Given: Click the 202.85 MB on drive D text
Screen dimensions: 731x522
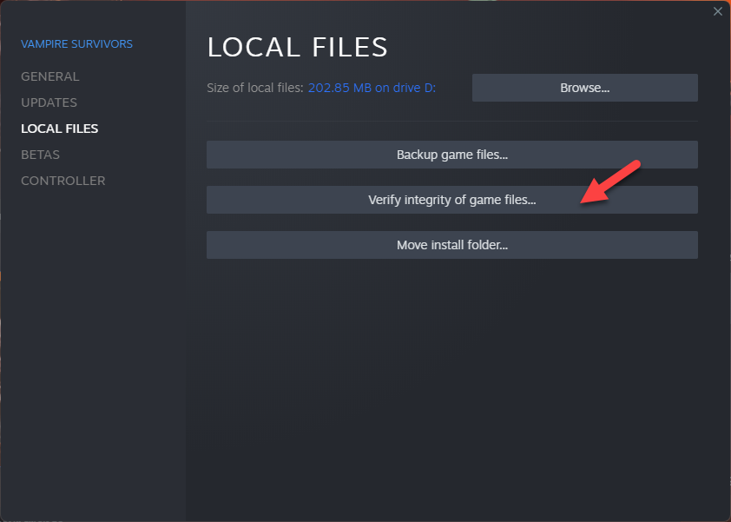Looking at the screenshot, I should click(x=372, y=88).
